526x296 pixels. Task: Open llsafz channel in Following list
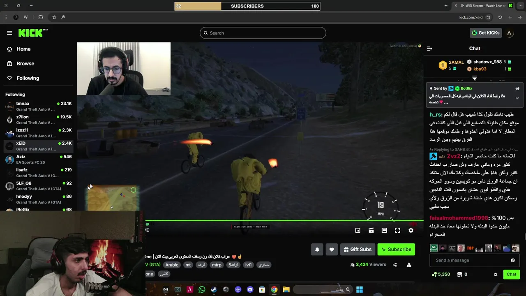click(x=39, y=173)
